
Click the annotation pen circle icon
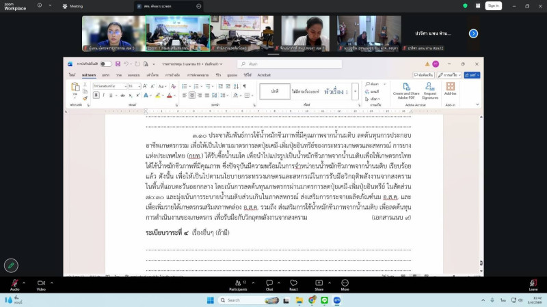tap(10, 265)
